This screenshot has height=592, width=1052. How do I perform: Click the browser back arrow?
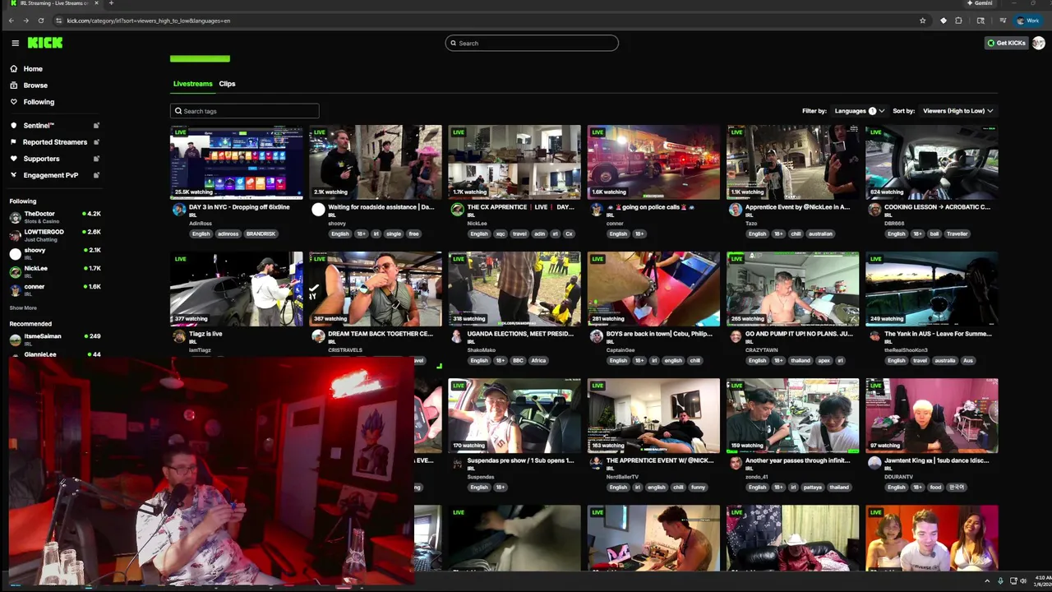[x=11, y=21]
